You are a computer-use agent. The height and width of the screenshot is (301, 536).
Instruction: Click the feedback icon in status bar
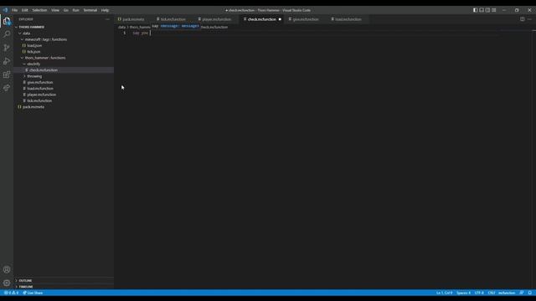point(522,293)
